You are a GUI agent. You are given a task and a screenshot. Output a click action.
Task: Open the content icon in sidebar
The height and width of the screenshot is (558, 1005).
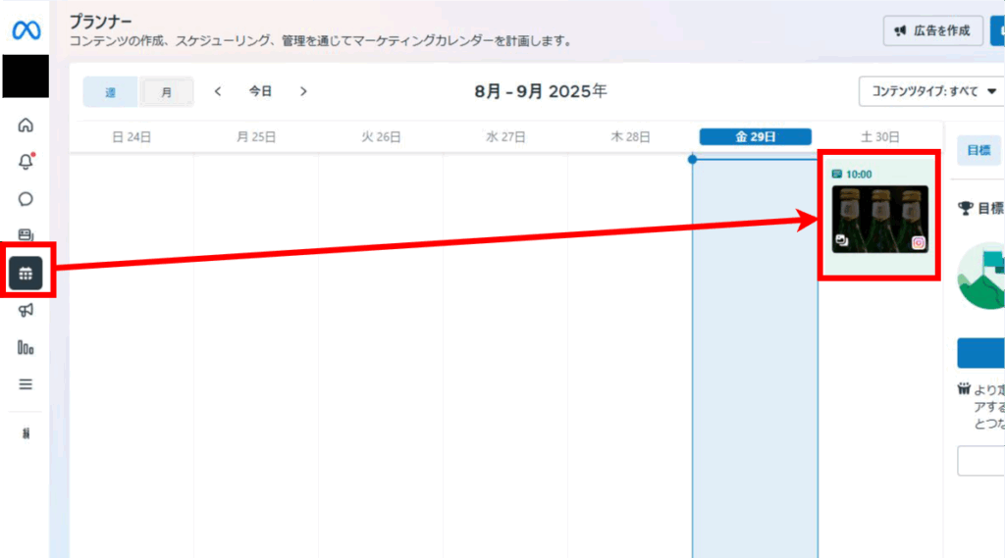tap(26, 235)
